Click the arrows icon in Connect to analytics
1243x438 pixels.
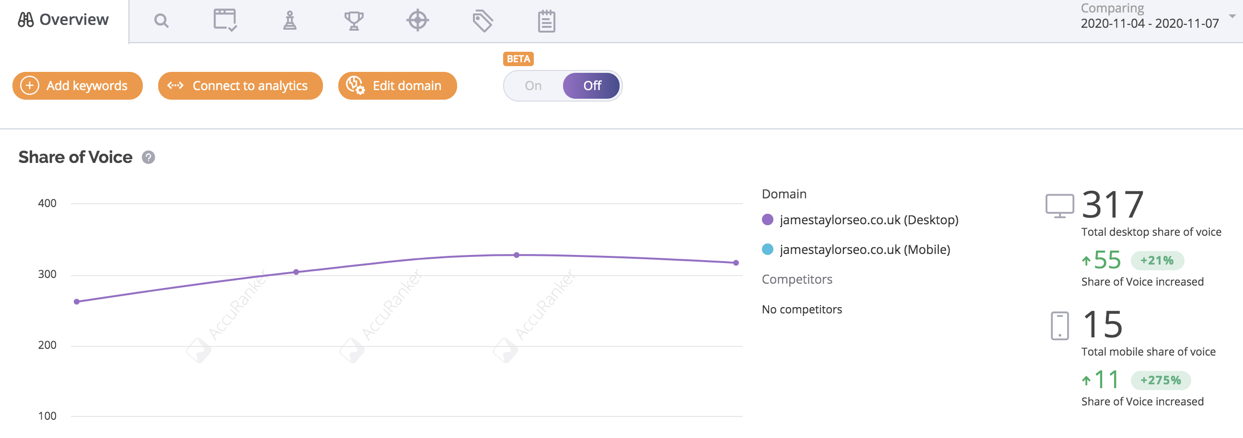tap(175, 86)
